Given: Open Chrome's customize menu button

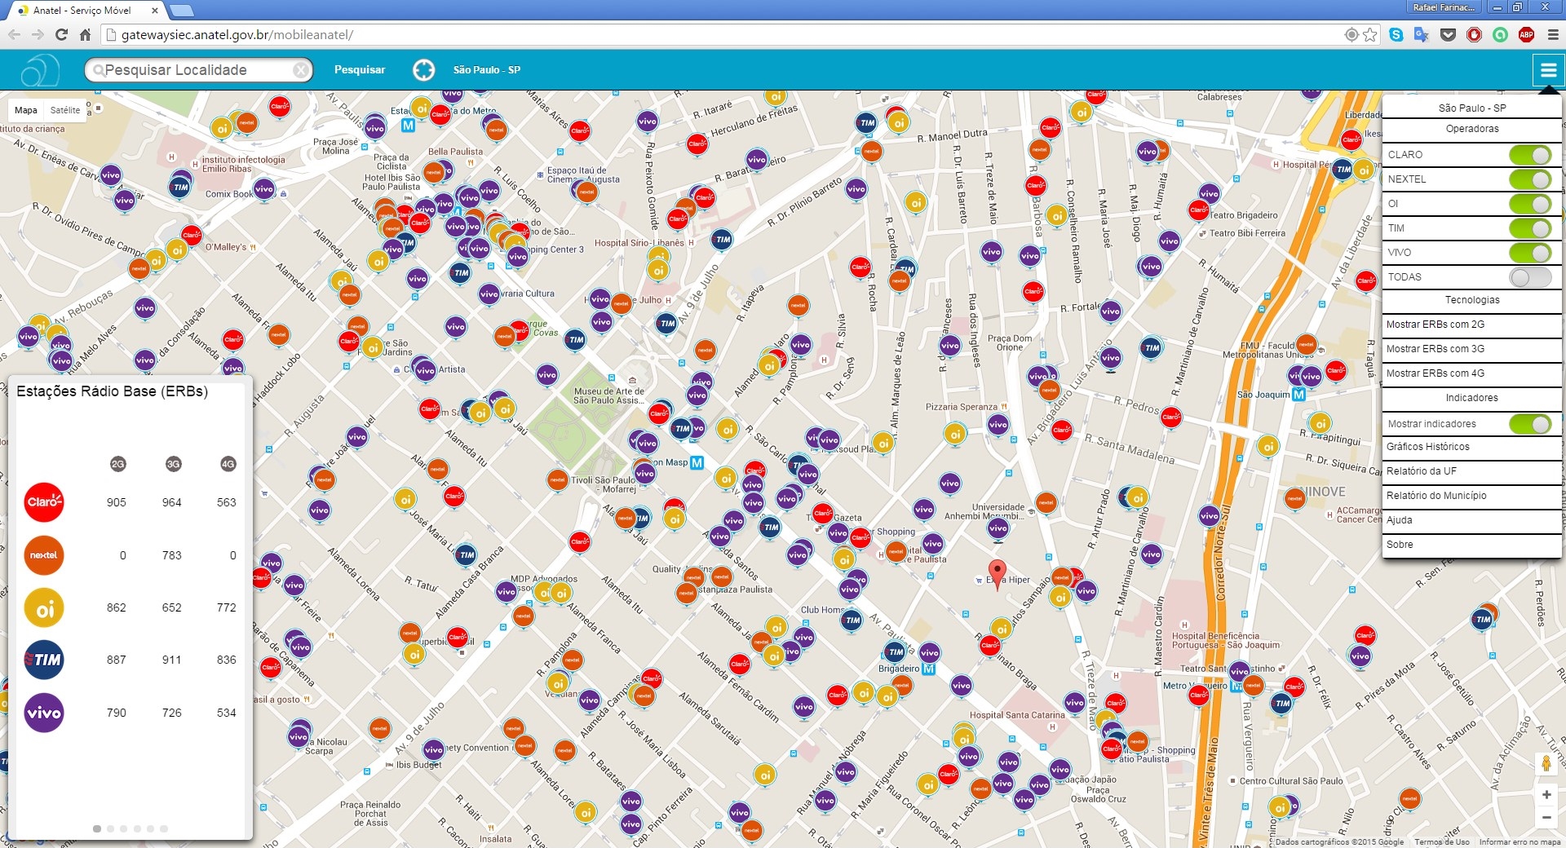Looking at the screenshot, I should click(x=1552, y=35).
